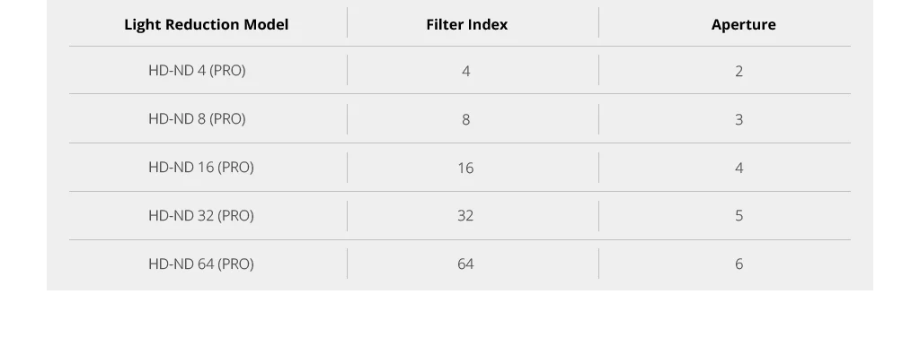
Task: Click the Aperture column header
Action: click(743, 24)
